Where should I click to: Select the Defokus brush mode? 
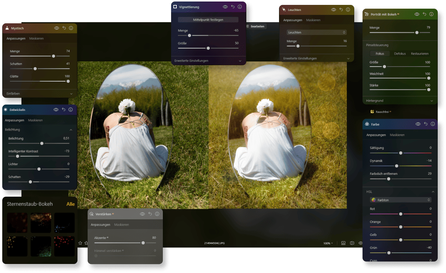point(400,54)
